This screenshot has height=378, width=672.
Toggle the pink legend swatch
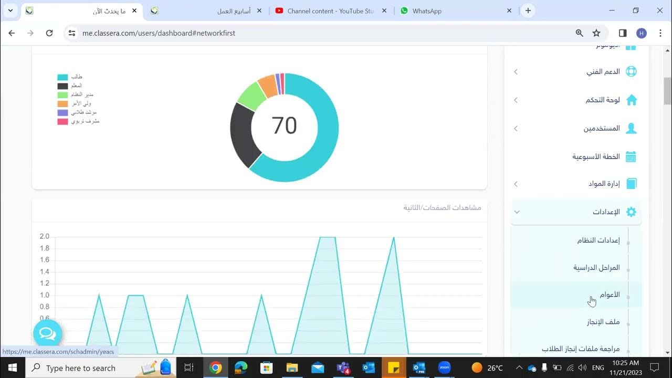(x=62, y=122)
